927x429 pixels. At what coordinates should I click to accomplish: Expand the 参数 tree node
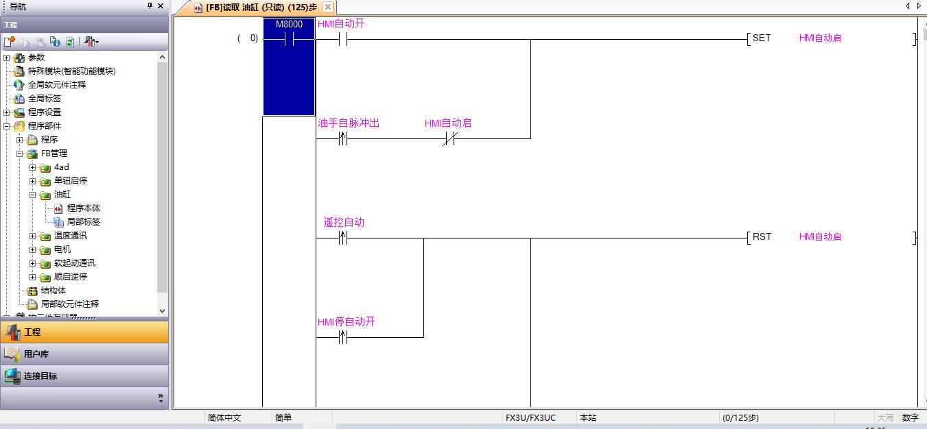(7, 58)
